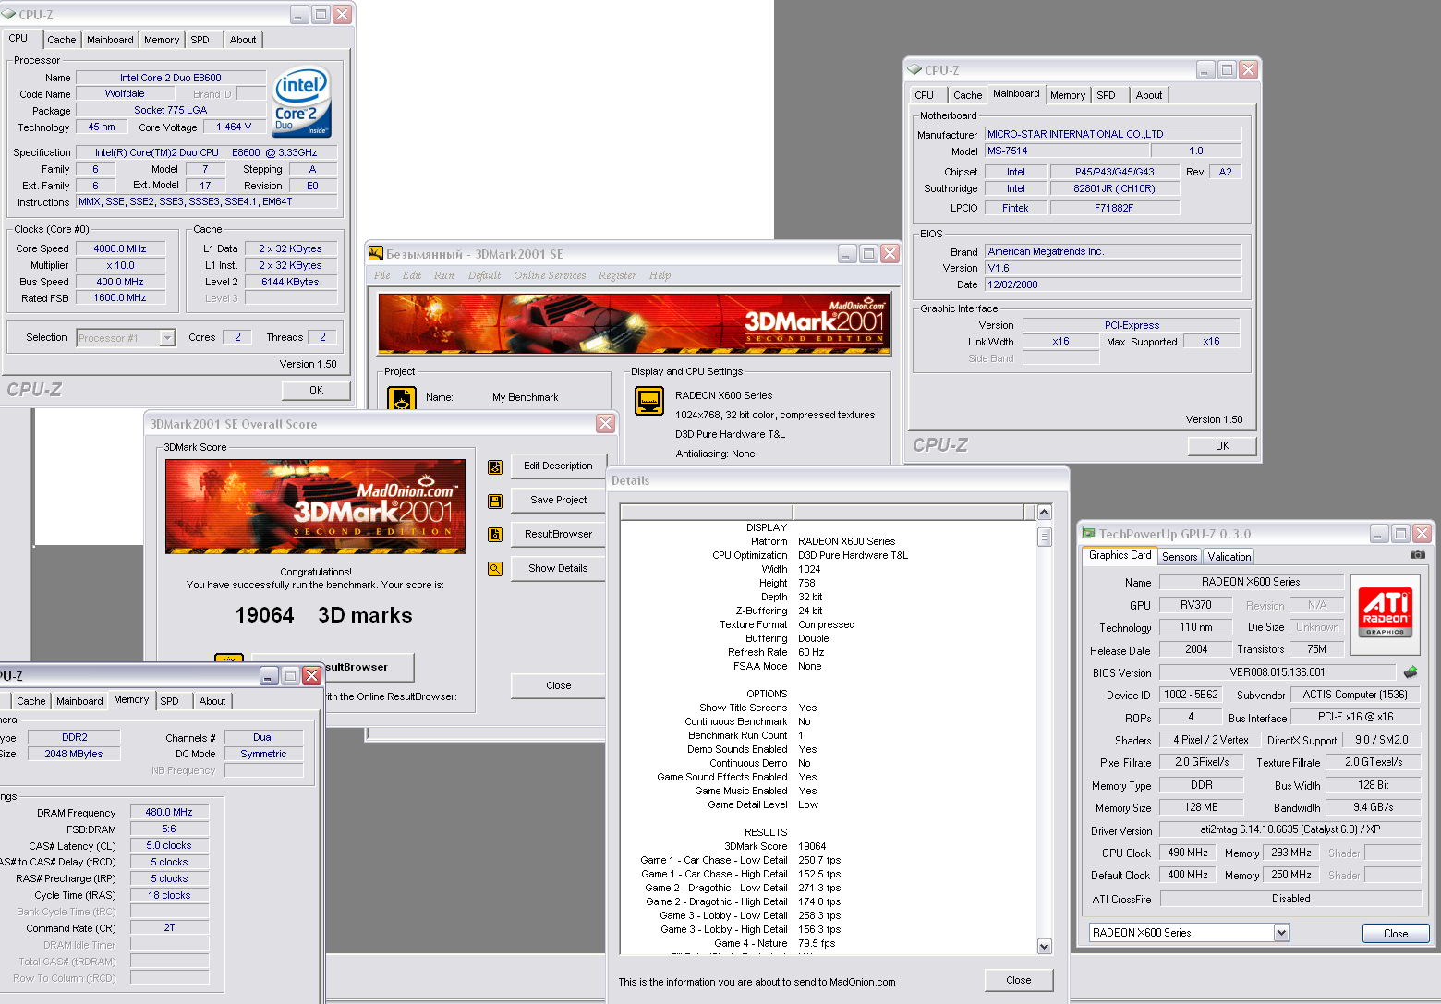The width and height of the screenshot is (1441, 1004).
Task: Click the Details list scroll up arrow
Action: pyautogui.click(x=1045, y=513)
